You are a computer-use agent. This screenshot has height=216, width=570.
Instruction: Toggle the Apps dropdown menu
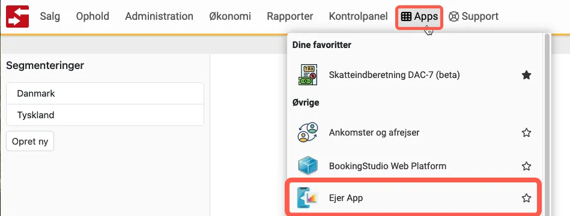click(419, 17)
